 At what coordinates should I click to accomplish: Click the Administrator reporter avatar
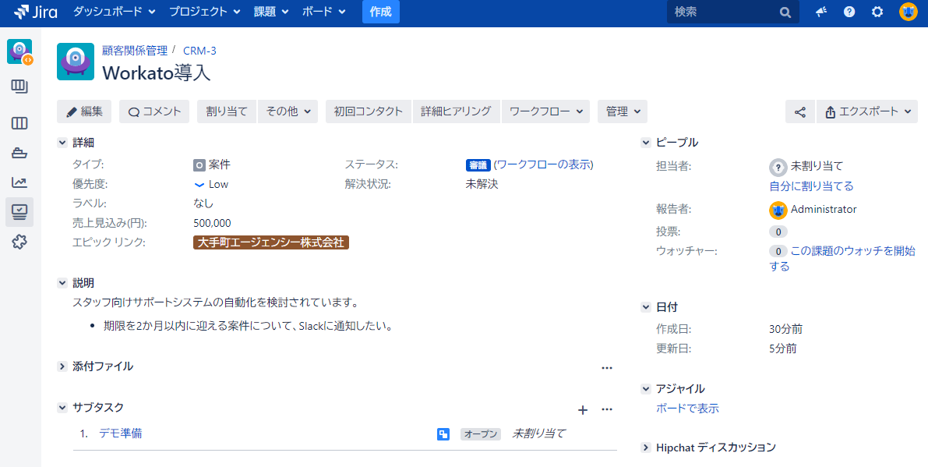(778, 211)
